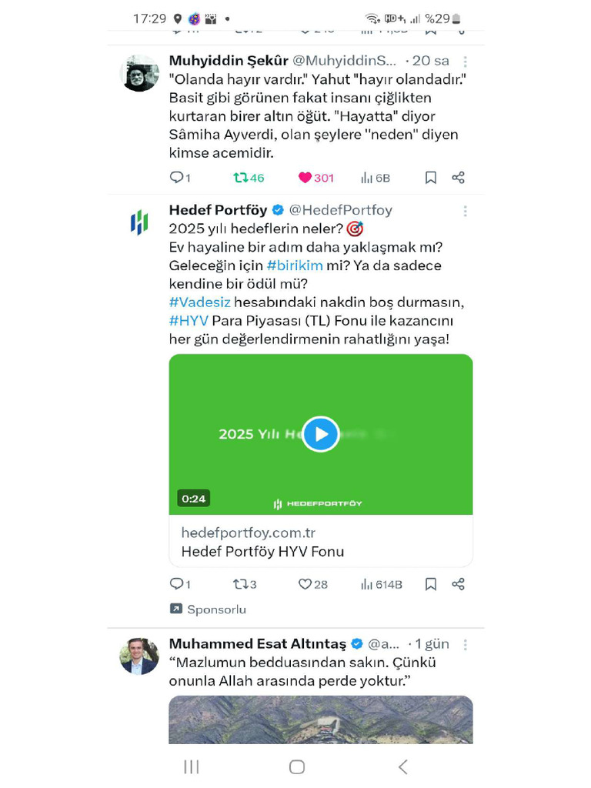Reply to the Hedef Portföy tweet
The image size is (591, 788).
(x=177, y=585)
